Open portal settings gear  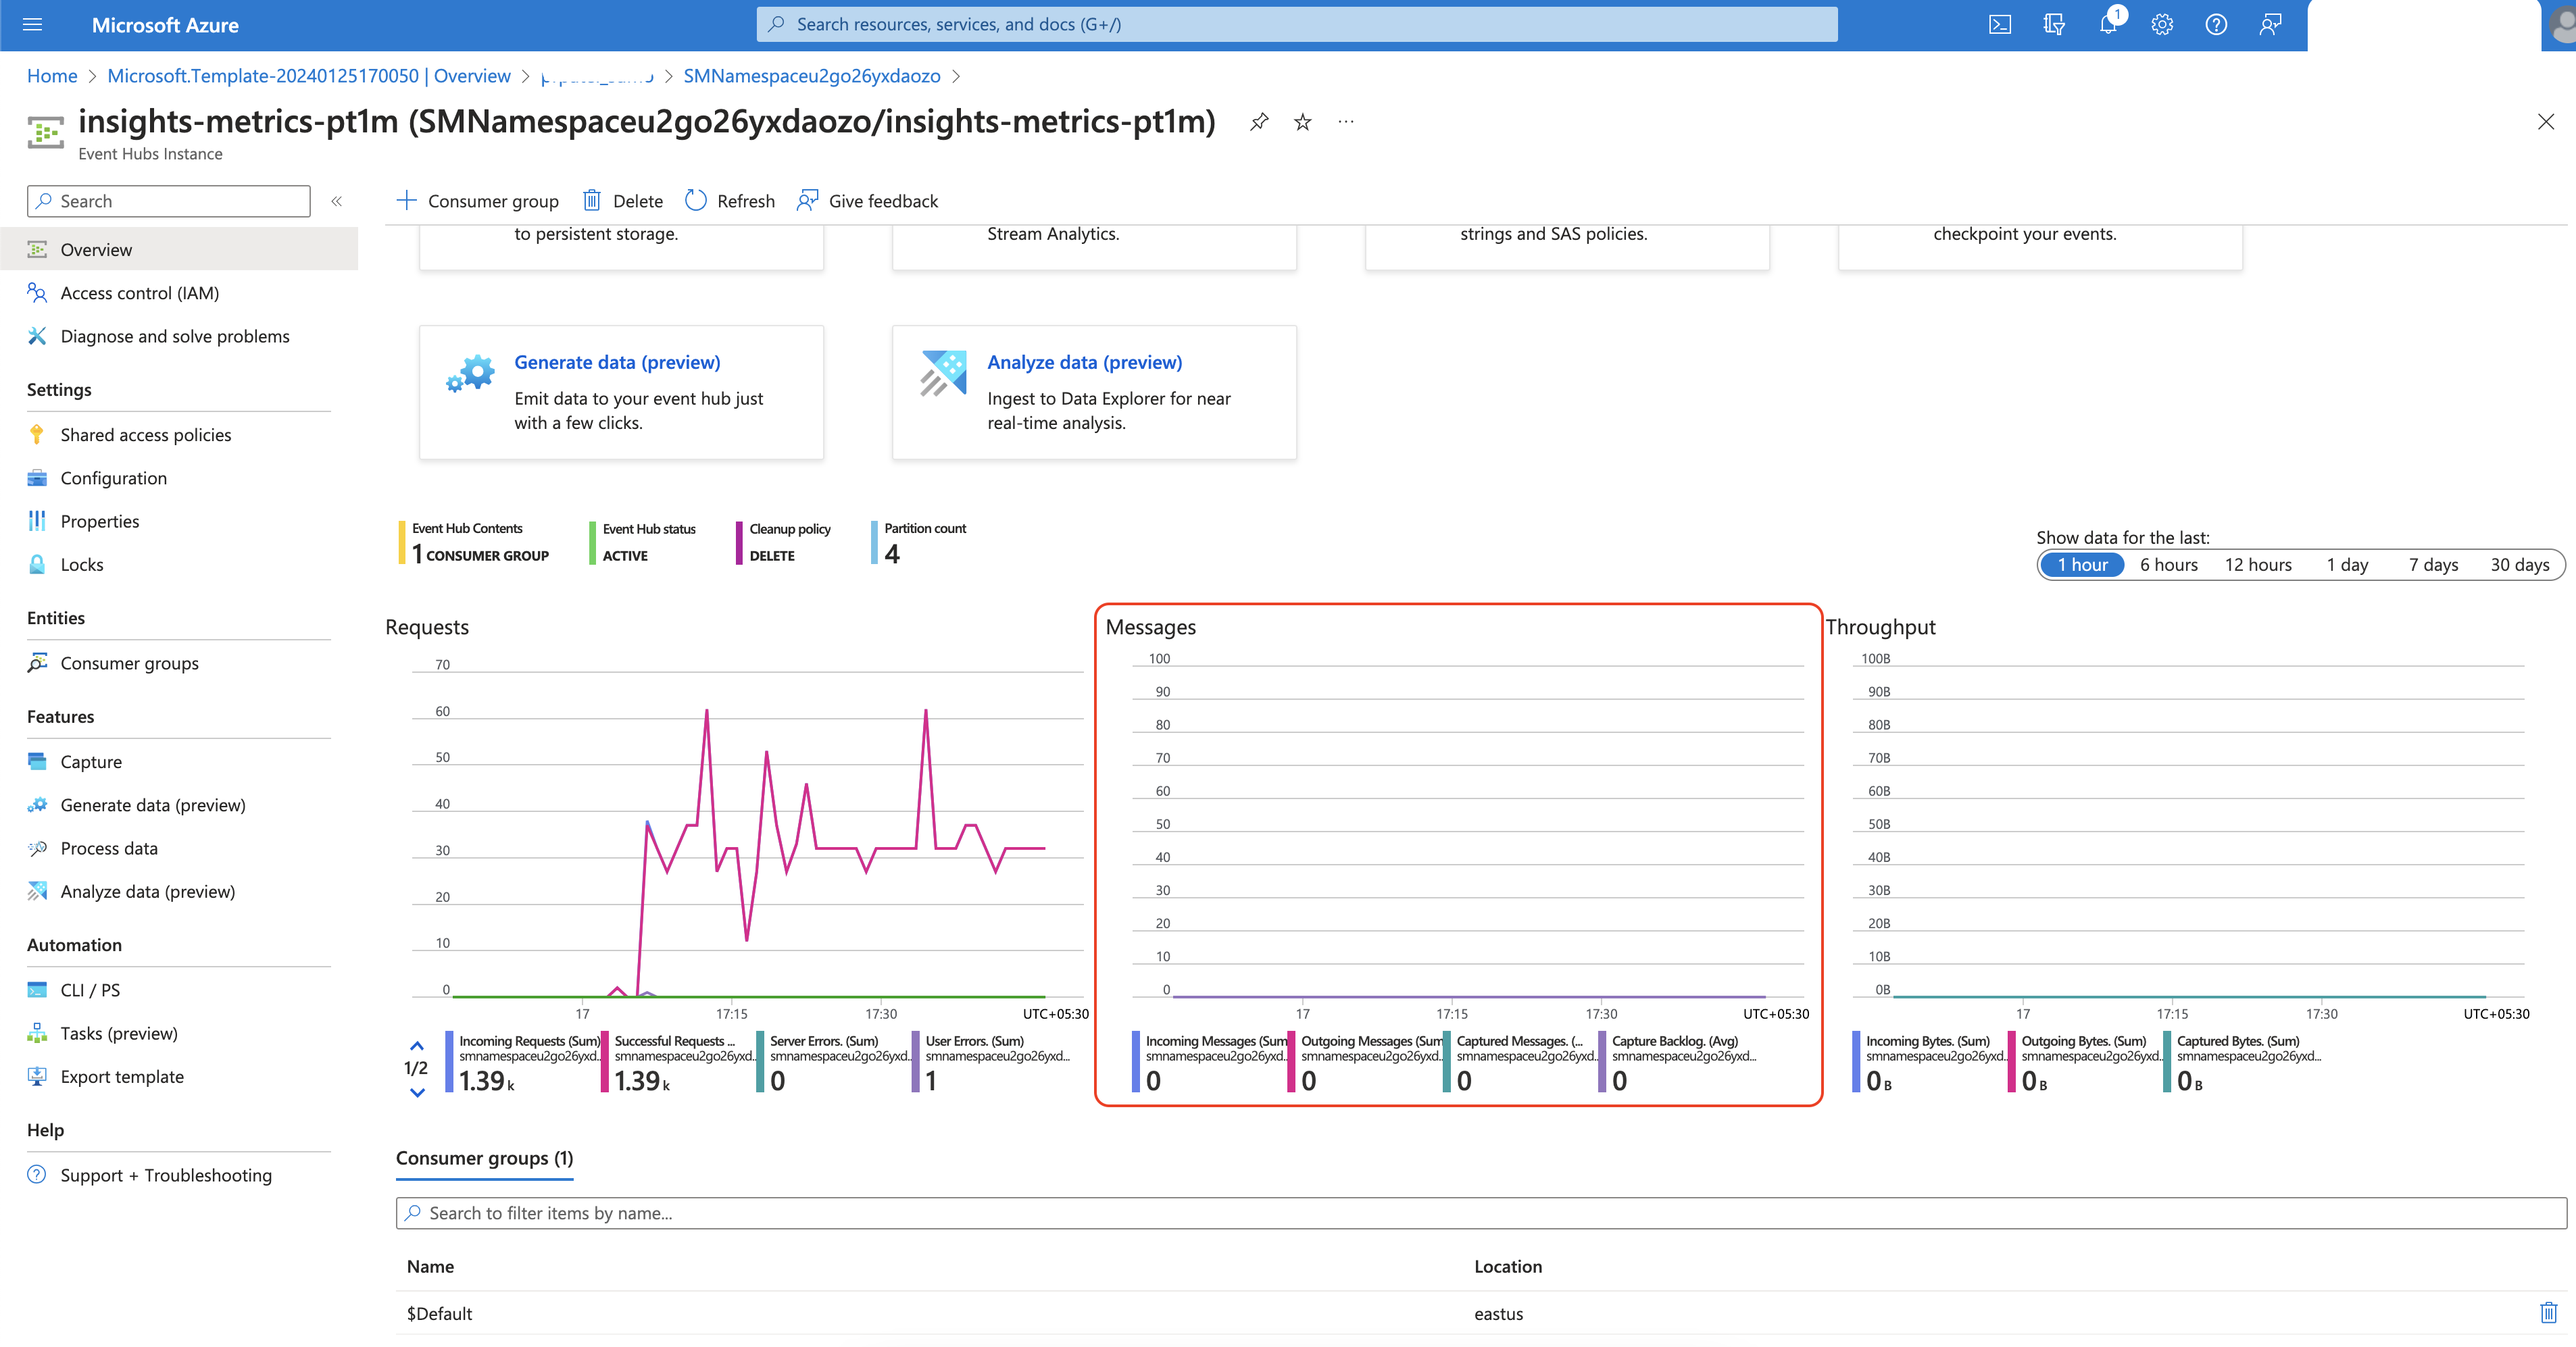(x=2162, y=25)
